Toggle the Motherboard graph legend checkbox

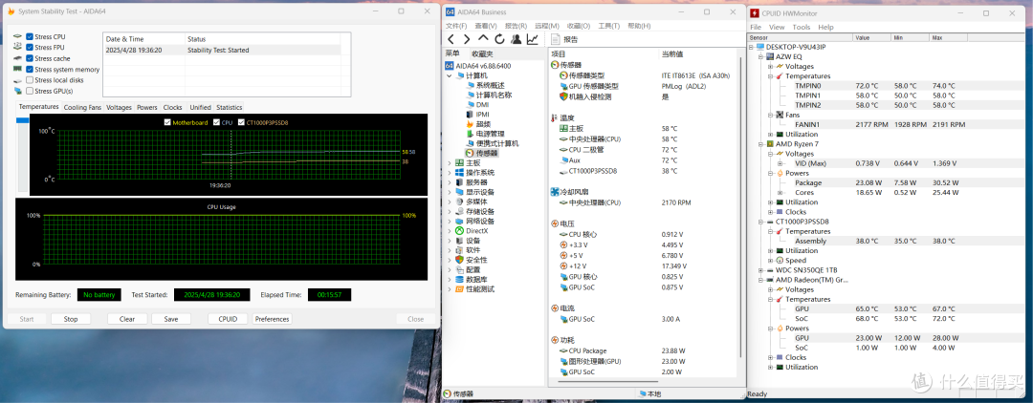coord(167,122)
